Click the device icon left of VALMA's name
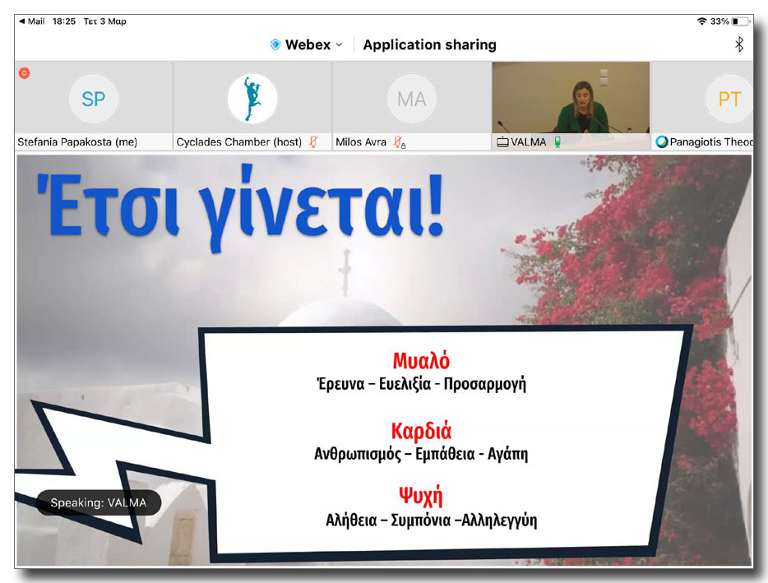 point(502,142)
